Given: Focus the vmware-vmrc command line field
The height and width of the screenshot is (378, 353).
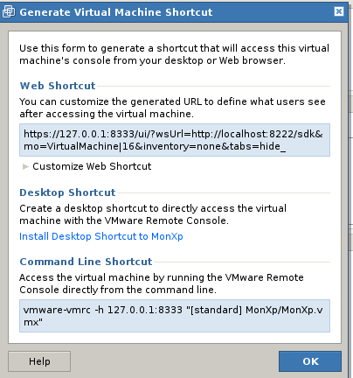Looking at the screenshot, I should pyautogui.click(x=175, y=316).
